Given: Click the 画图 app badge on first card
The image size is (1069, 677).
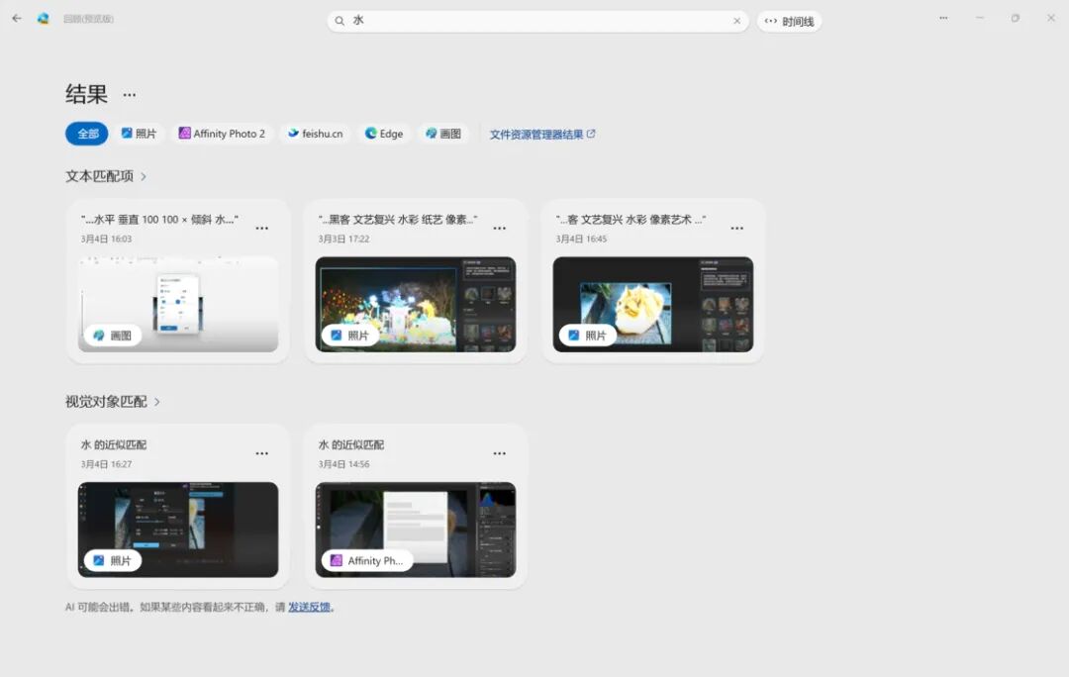Looking at the screenshot, I should [113, 336].
